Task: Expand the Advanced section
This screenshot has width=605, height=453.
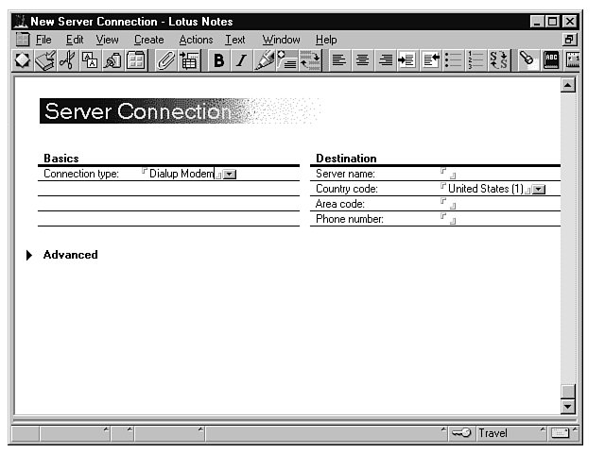Action: [x=30, y=255]
